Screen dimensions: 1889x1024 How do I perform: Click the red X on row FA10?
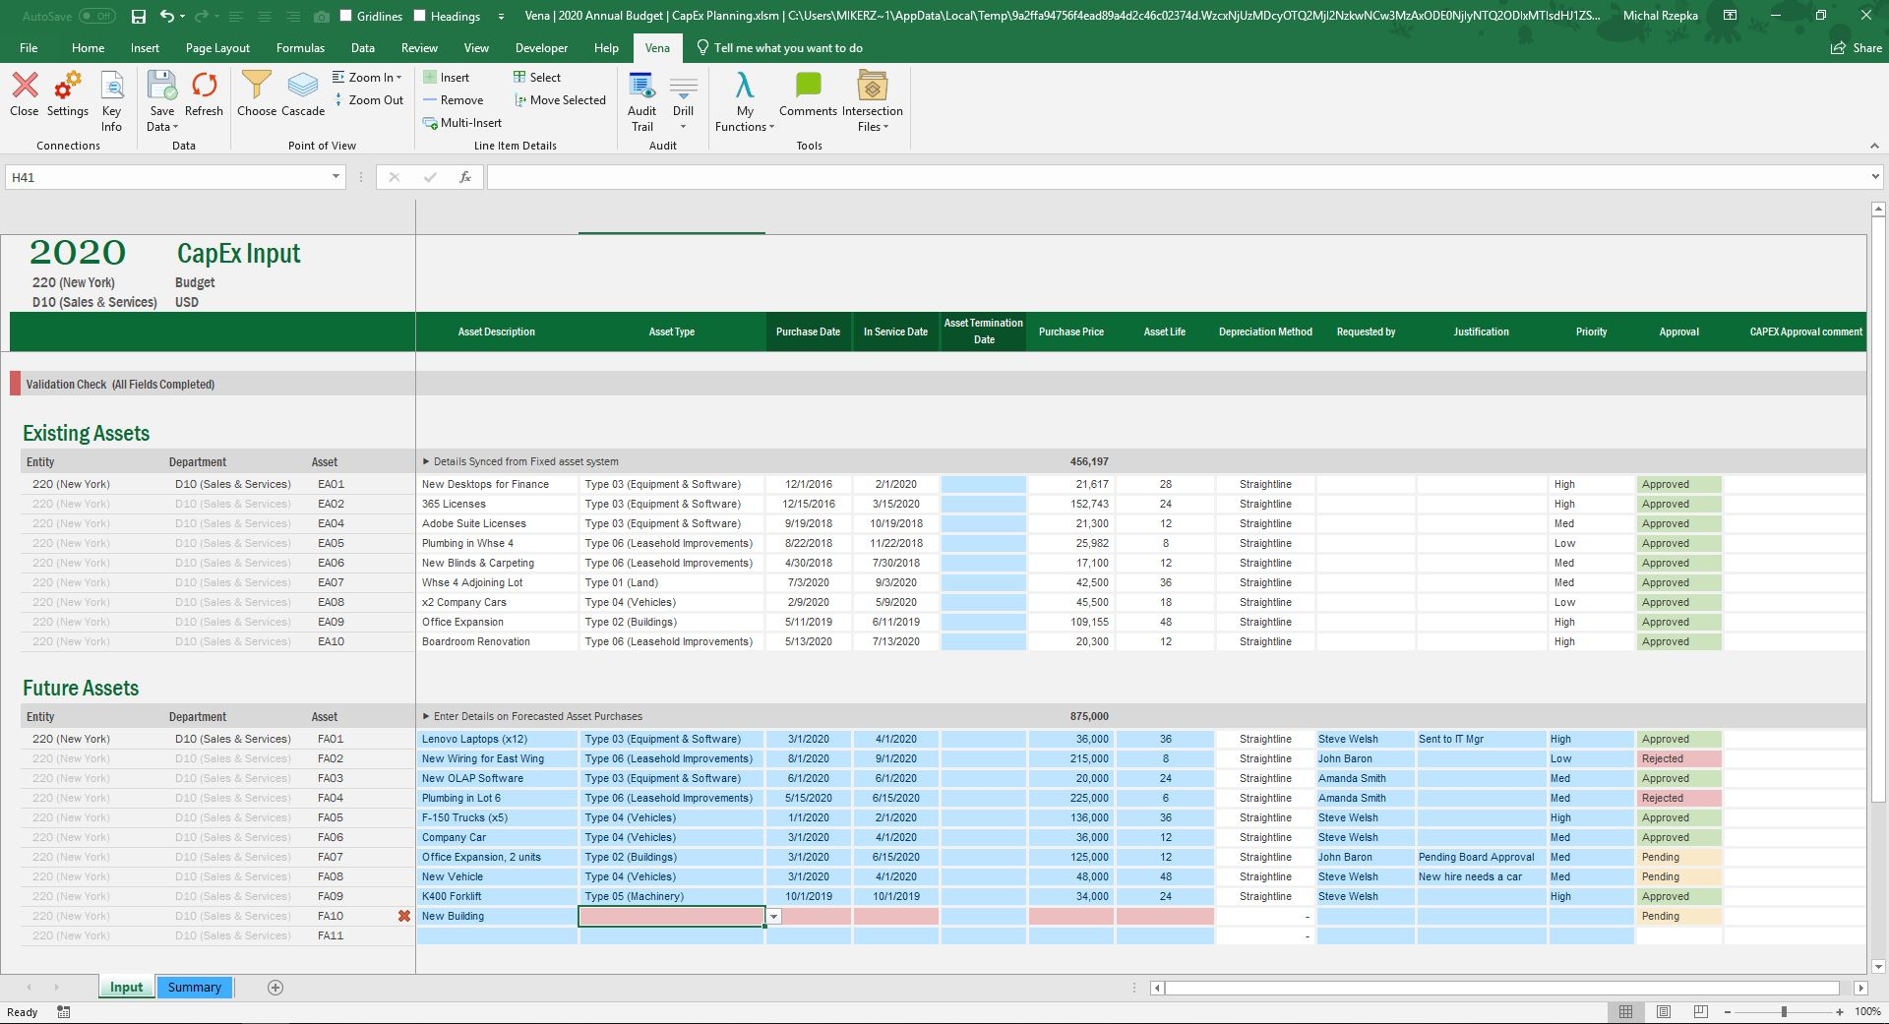click(403, 916)
